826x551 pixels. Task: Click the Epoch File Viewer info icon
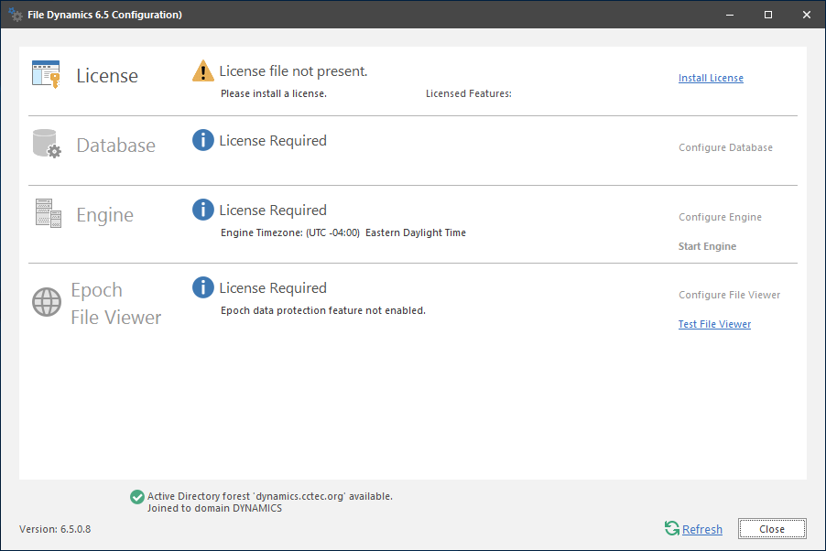(203, 288)
